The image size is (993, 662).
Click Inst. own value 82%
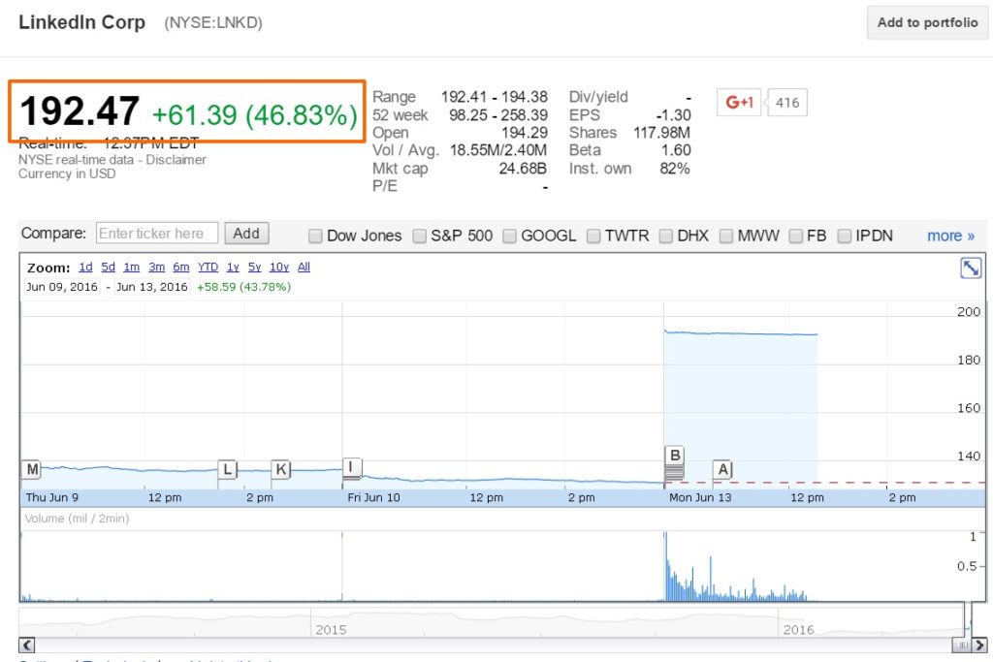(x=675, y=169)
